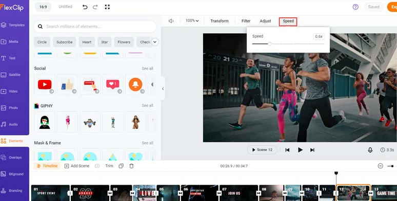
Task: Mute the clip volume speaker icon
Action: click(x=171, y=21)
